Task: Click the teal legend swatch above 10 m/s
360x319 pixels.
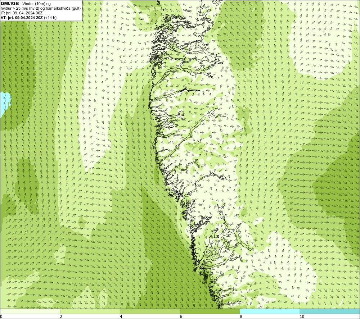Action: (330, 311)
